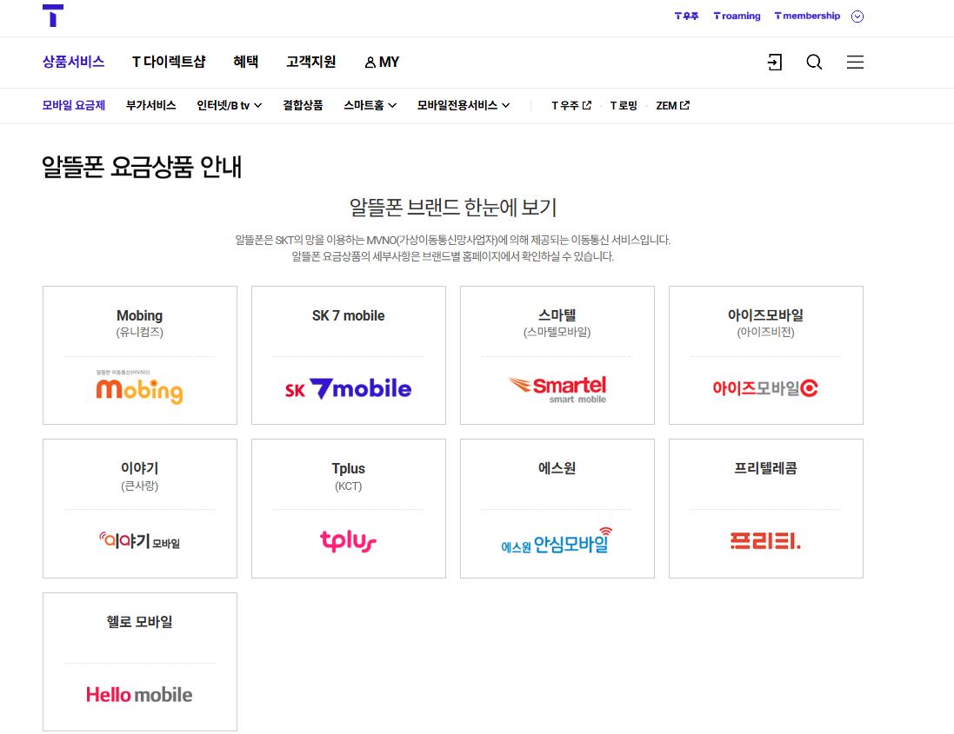The height and width of the screenshot is (734, 954).
Task: Open the ZEM link
Action: 672,106
